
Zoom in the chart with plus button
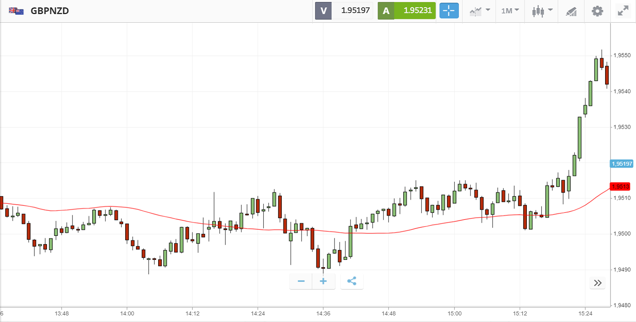click(x=323, y=281)
